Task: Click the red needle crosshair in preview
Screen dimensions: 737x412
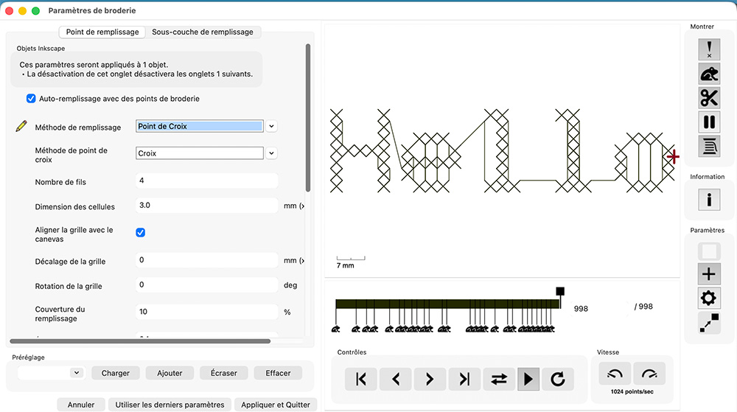Action: [x=673, y=156]
